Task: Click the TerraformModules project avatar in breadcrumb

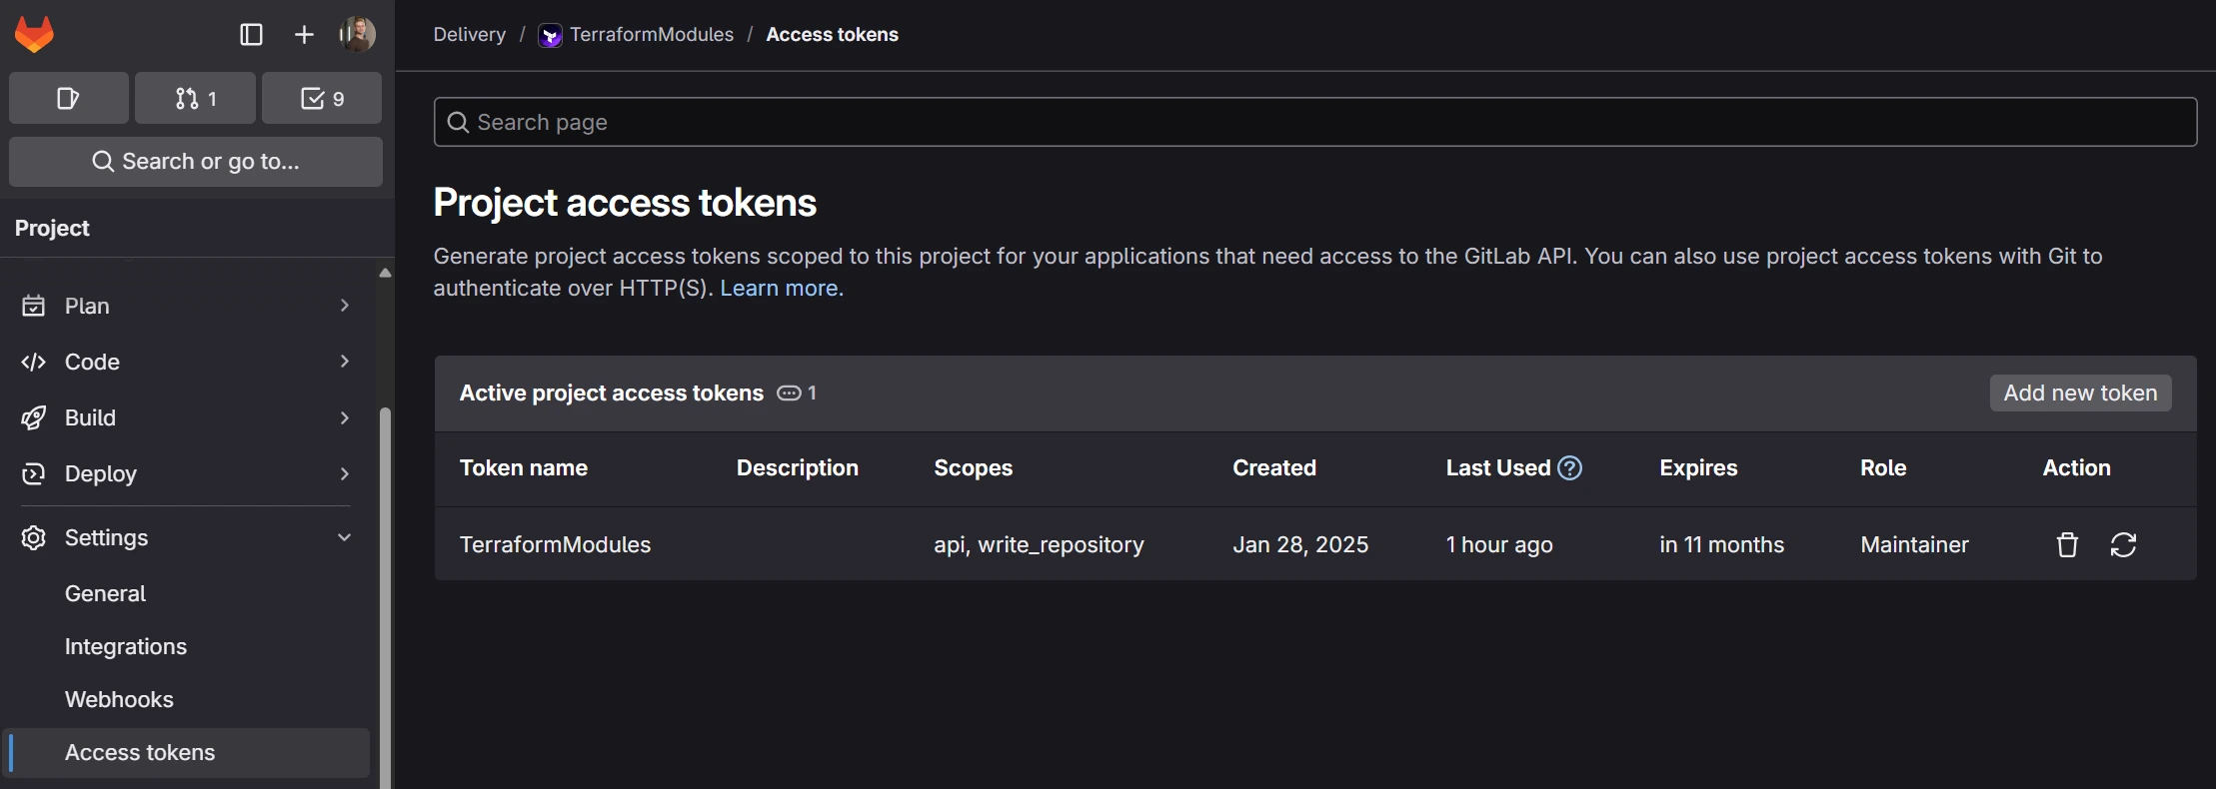Action: pos(550,36)
